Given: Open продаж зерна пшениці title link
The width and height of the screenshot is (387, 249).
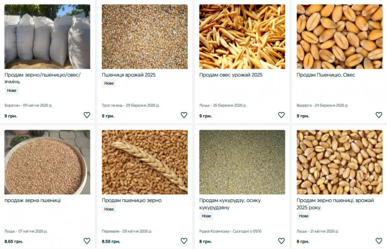Looking at the screenshot, I should click(32, 200).
